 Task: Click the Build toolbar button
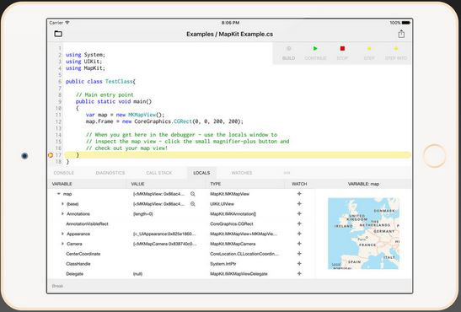288,53
